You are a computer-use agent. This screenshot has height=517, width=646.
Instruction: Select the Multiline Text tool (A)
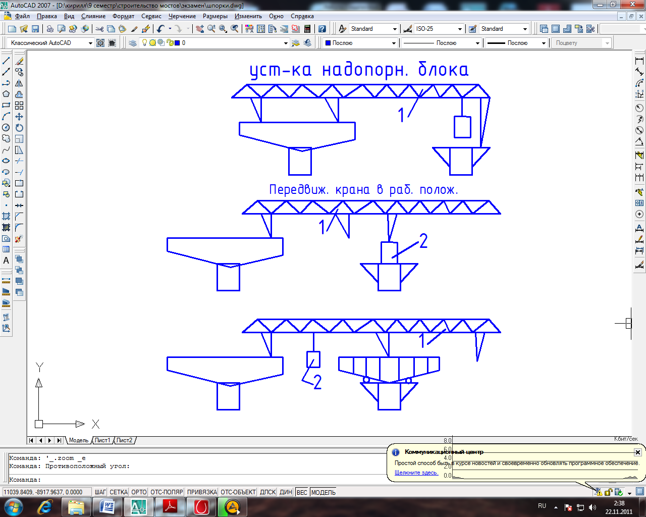[x=6, y=261]
